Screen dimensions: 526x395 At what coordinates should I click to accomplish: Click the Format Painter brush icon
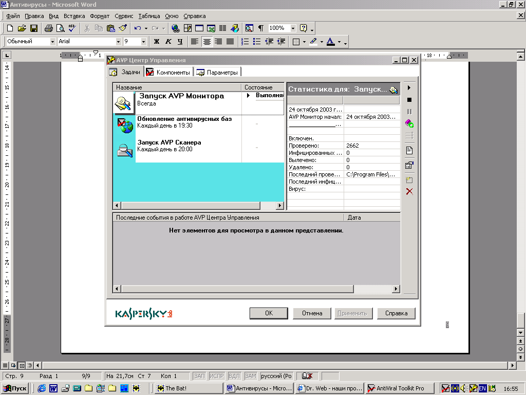(123, 28)
